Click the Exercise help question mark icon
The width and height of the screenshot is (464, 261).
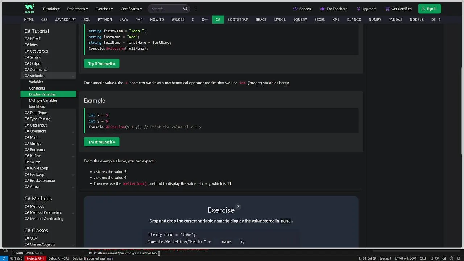(238, 207)
